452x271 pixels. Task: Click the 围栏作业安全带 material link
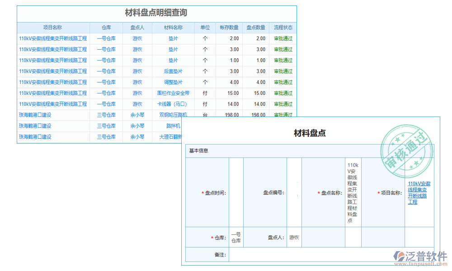[174, 93]
